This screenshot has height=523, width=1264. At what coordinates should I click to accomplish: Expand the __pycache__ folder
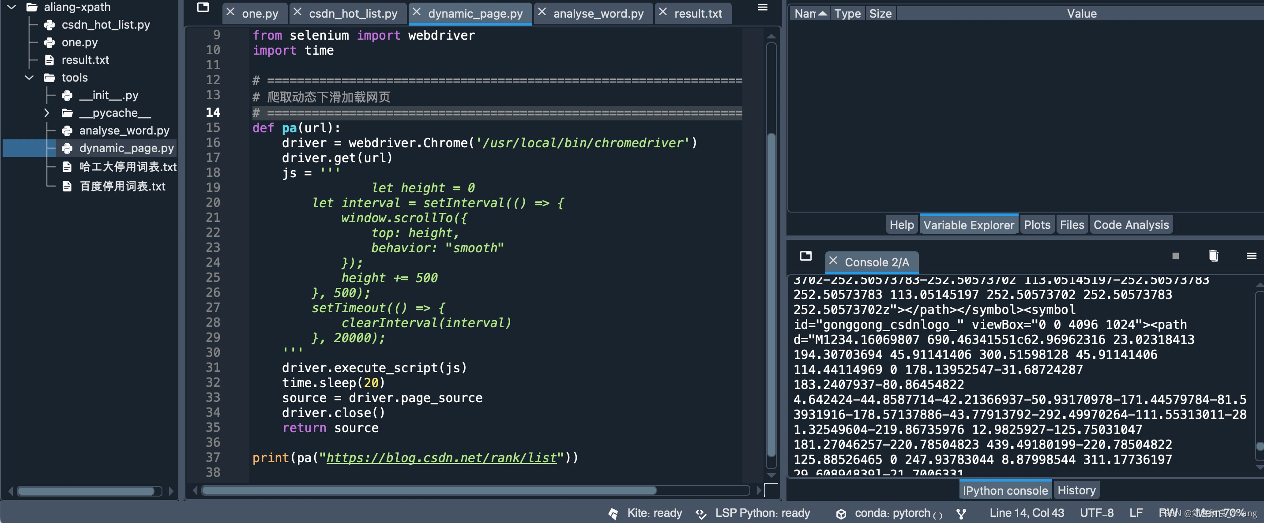click(x=47, y=113)
